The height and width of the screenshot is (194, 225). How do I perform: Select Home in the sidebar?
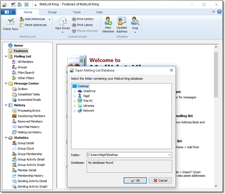[18, 46]
